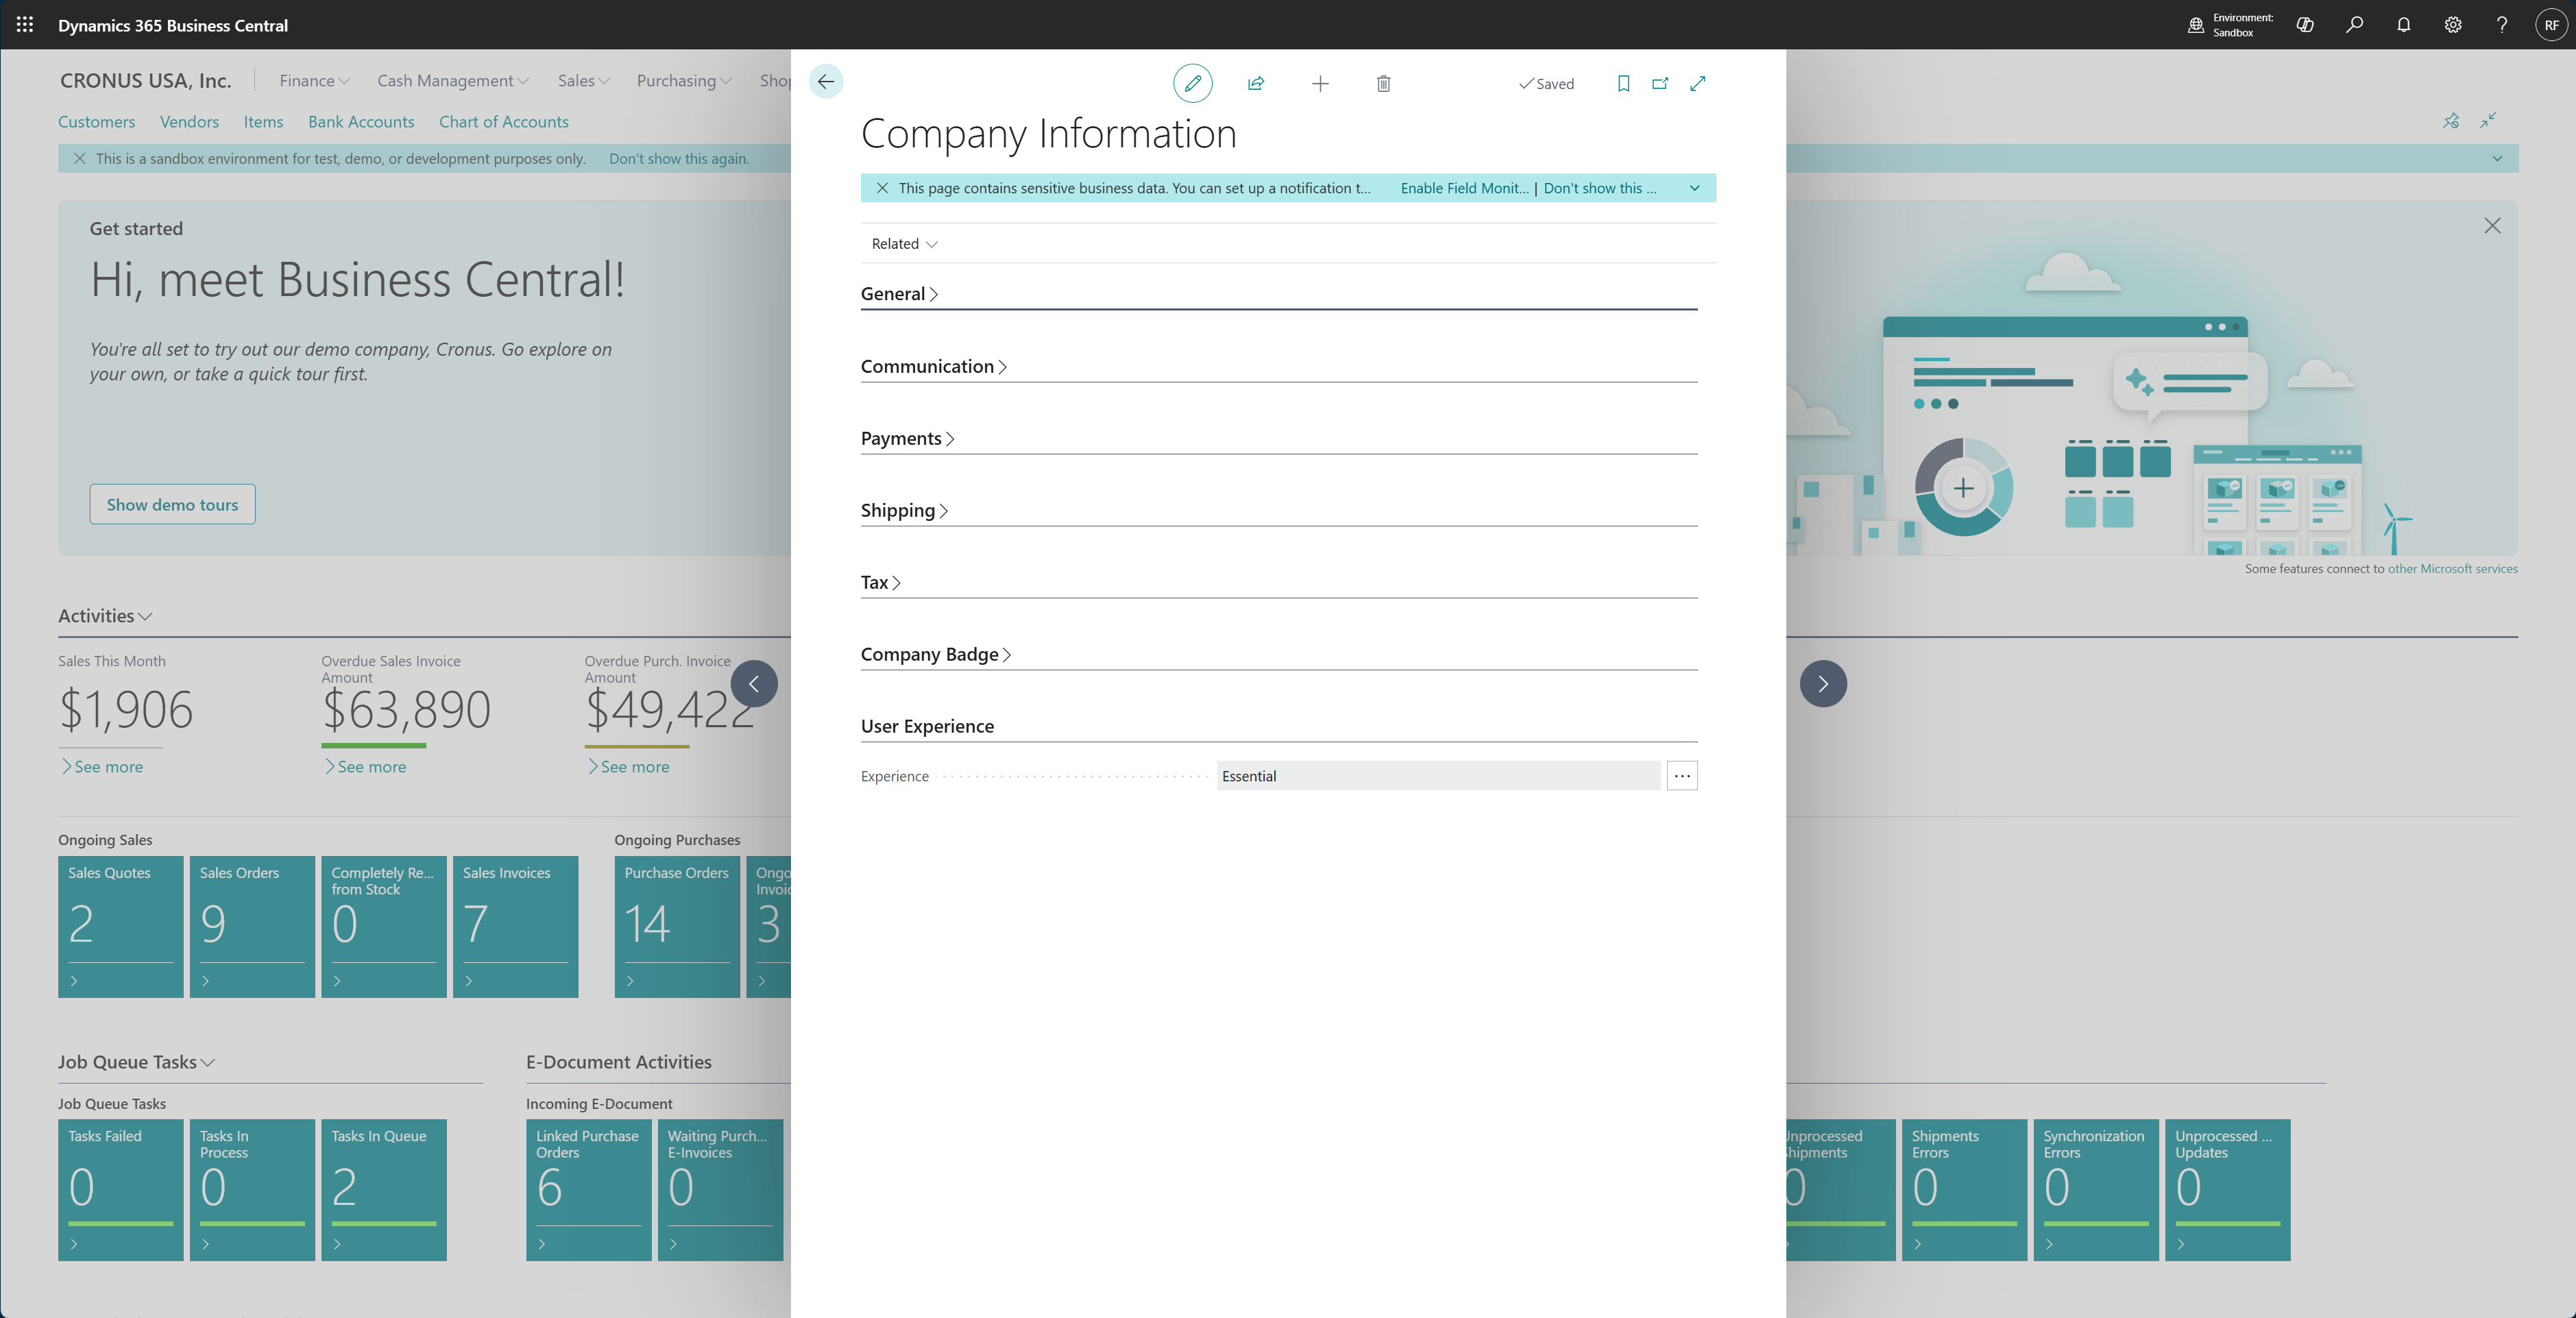Open the Sales Invoices tile
Screen dimensions: 2576x1318
point(515,927)
